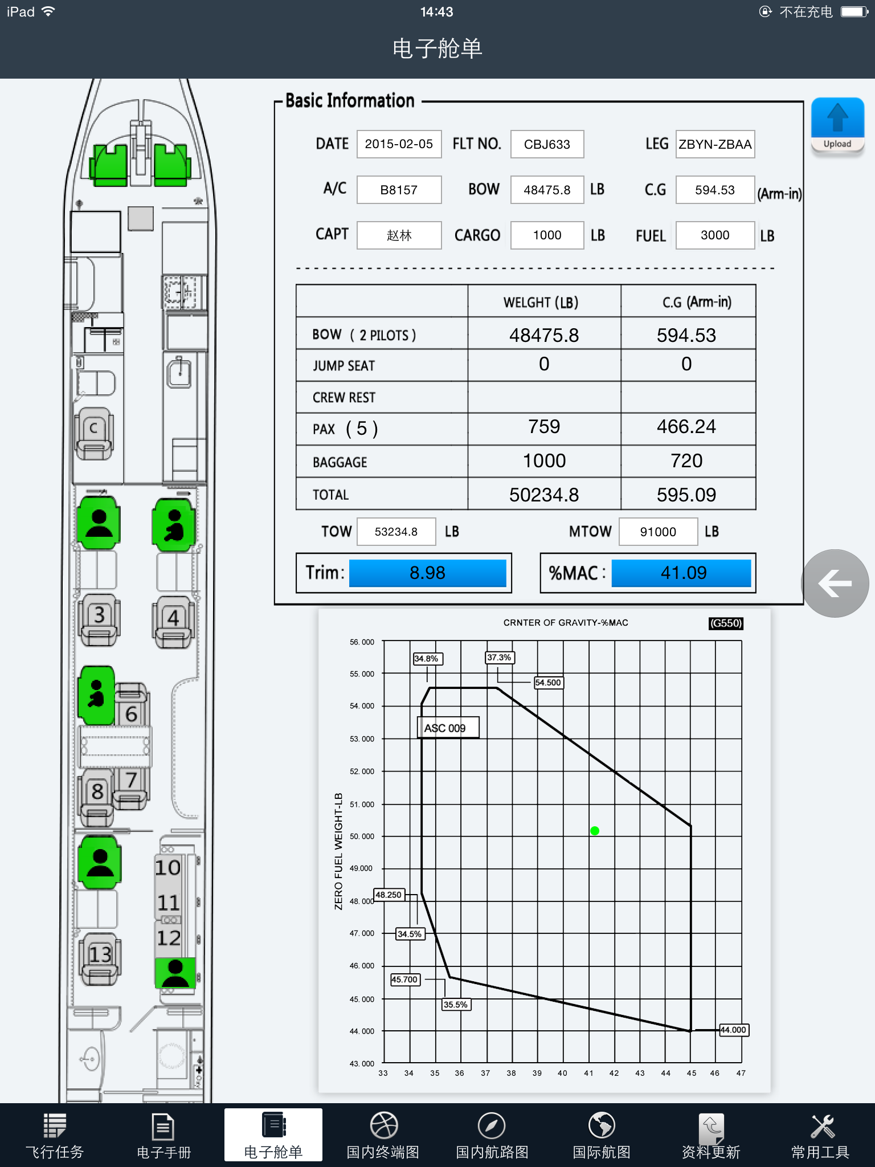This screenshot has height=1167, width=875.
Task: Tap the JUMP SEAT weight cell
Action: (x=544, y=365)
